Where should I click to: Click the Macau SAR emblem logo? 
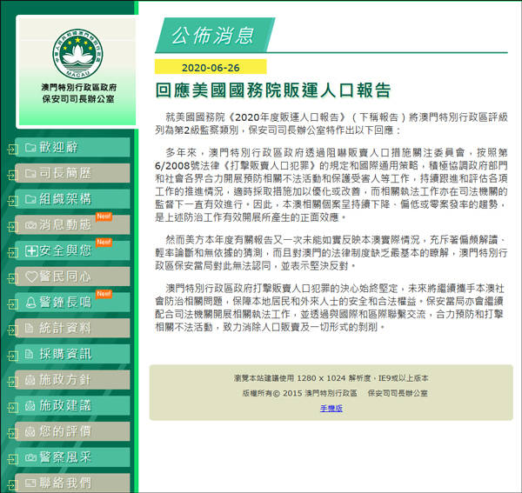coord(77,53)
